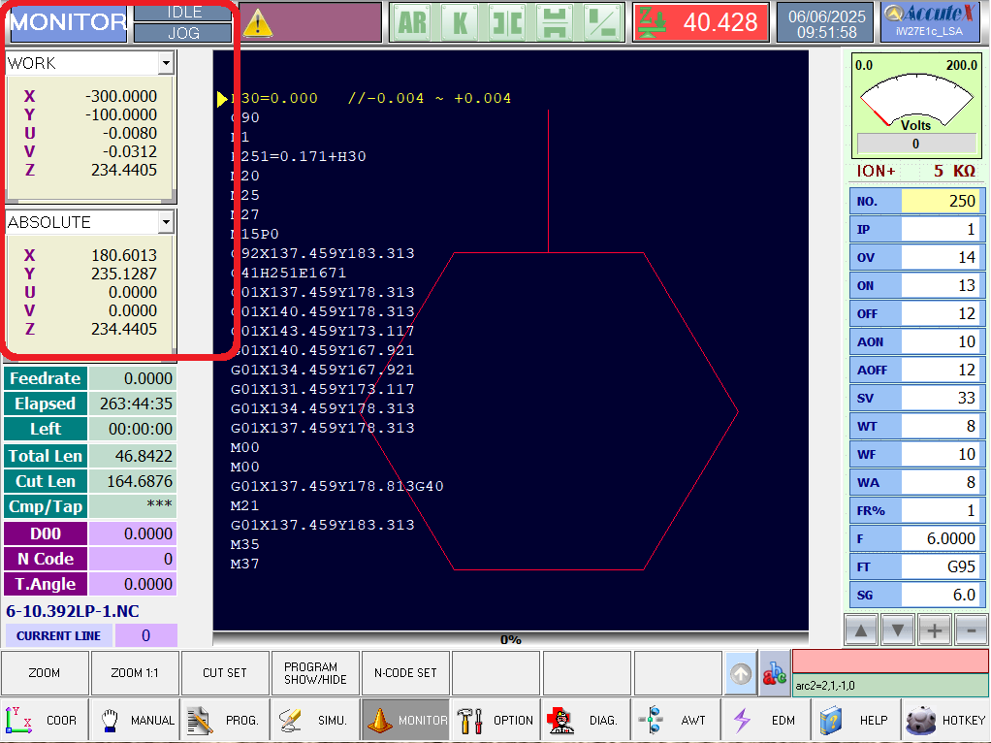Click the pink message input field

(x=890, y=662)
